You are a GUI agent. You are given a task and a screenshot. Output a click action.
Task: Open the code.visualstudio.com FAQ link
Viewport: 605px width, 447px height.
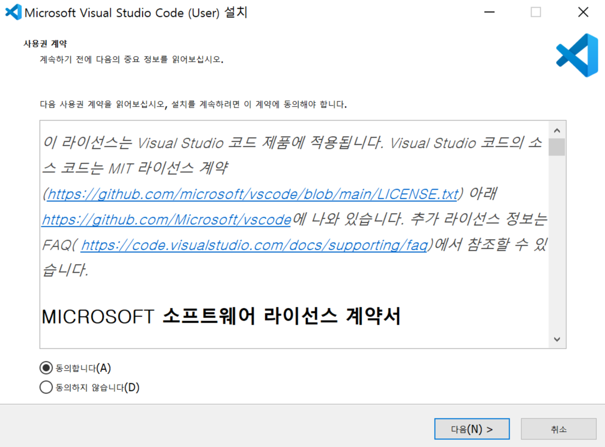tap(254, 245)
